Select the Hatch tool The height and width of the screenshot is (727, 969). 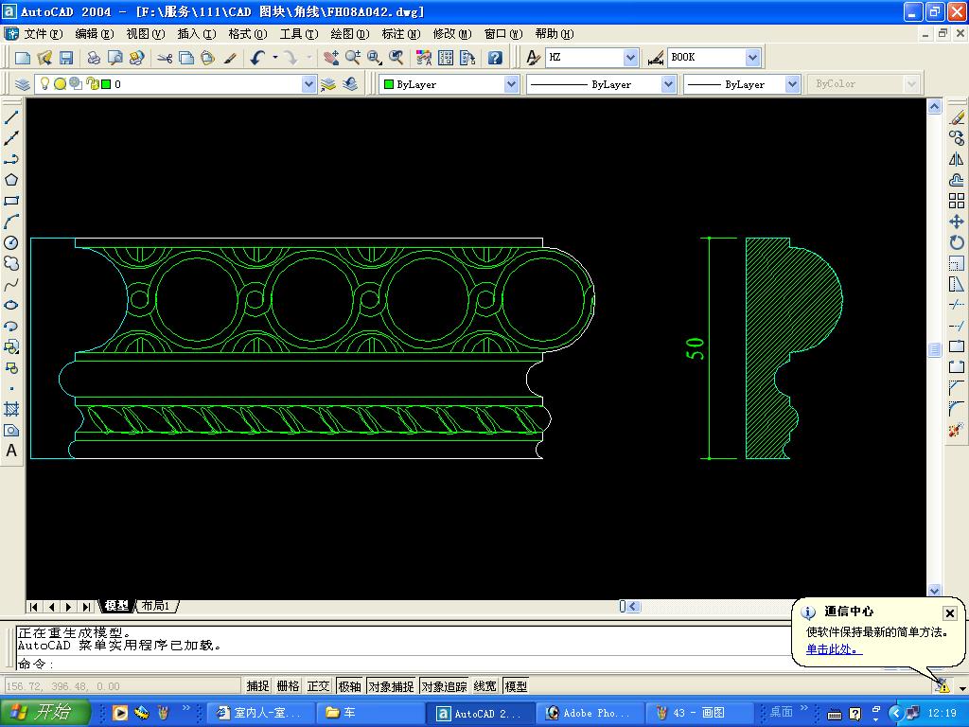11,409
